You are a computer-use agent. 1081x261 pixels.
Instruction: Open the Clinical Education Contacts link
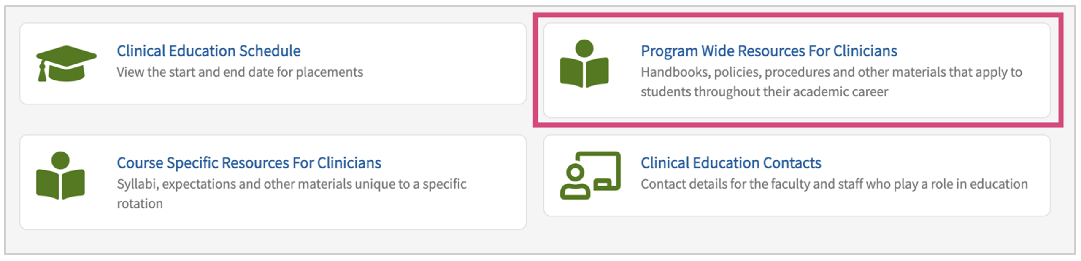coord(730,163)
